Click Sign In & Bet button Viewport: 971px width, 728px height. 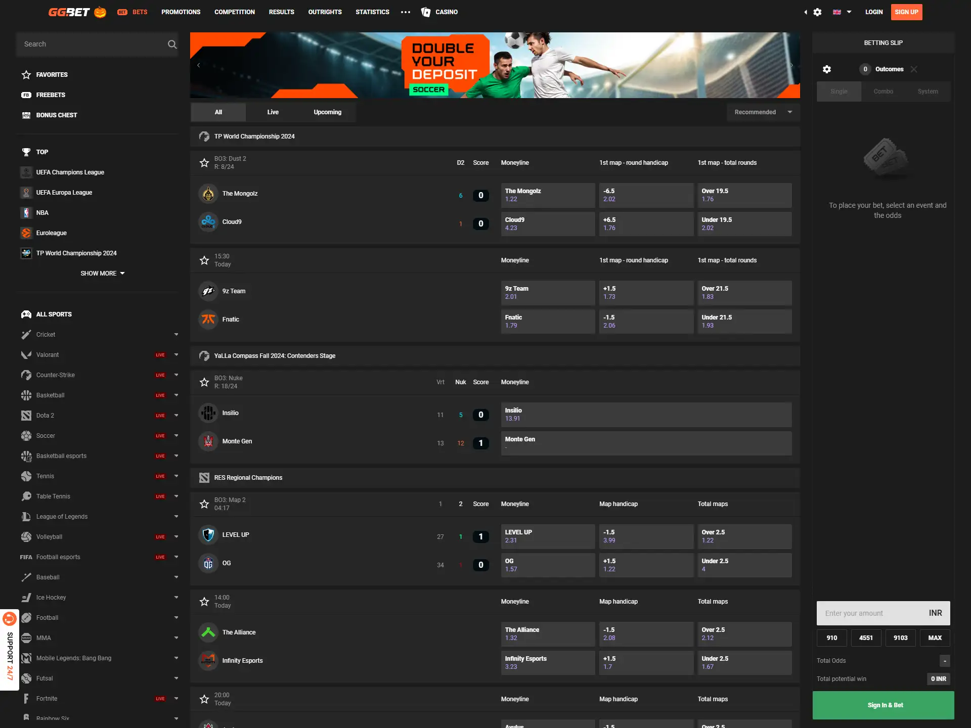point(883,705)
